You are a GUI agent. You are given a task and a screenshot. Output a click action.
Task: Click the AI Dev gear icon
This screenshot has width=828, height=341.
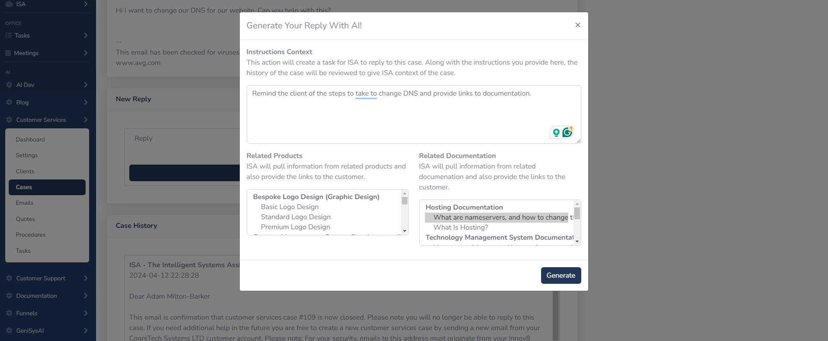pos(9,85)
